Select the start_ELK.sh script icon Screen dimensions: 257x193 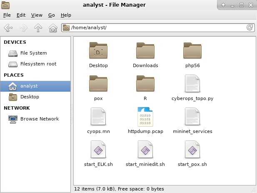[x=98, y=149]
